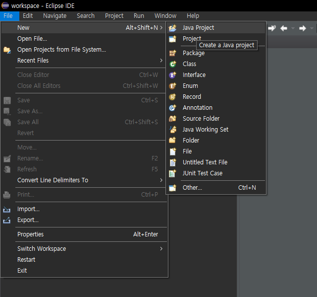Click the Open Projects folder icon
Image resolution: width=317 pixels, height=297 pixels.
(7, 50)
